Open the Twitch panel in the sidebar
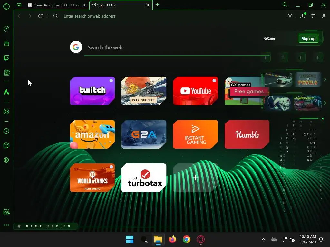The height and width of the screenshot is (247, 330). [6, 58]
